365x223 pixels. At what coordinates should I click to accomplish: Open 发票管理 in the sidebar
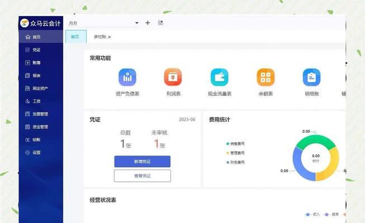41,114
